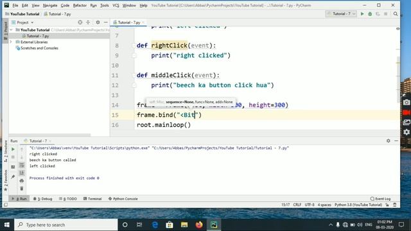Toggle scroll to end in Run console
Viewport: 411px width, 231px height.
[x=22, y=173]
